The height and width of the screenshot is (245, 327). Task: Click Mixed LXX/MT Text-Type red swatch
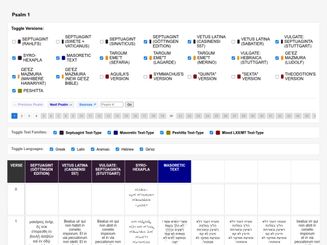coord(218,132)
